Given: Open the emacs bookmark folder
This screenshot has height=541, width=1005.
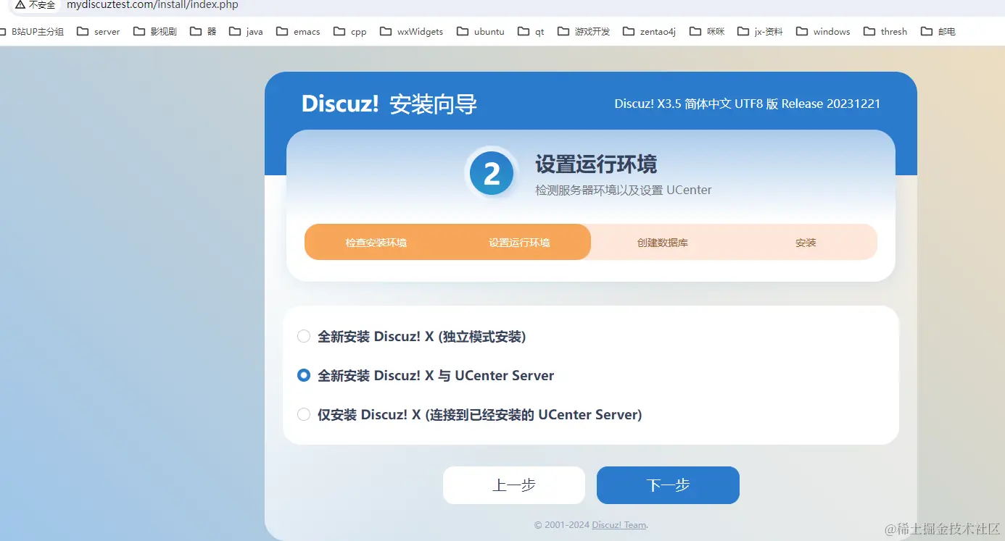Looking at the screenshot, I should [x=298, y=31].
